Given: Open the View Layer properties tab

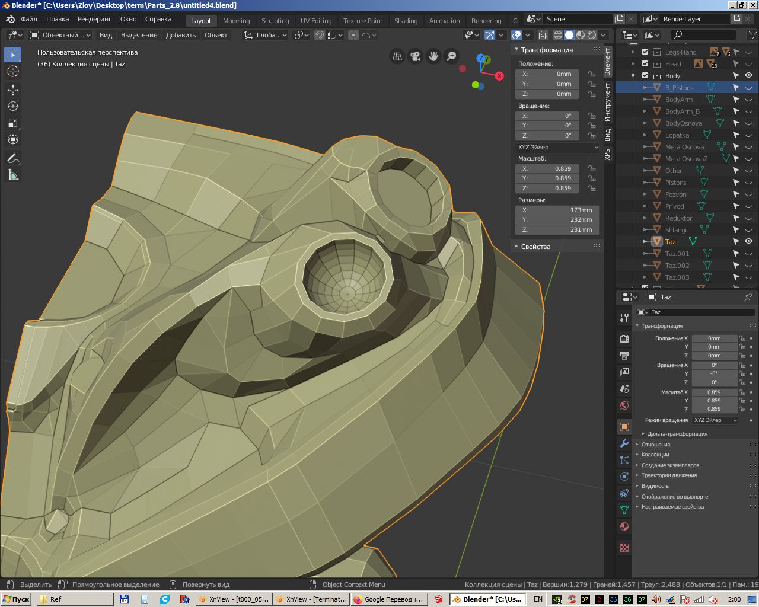Looking at the screenshot, I should tap(624, 372).
